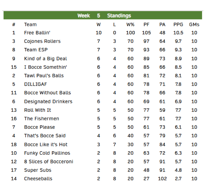This screenshot has width=206, height=189.
Task: Click the Kind of a Big Deal team
Action: tap(45, 59)
